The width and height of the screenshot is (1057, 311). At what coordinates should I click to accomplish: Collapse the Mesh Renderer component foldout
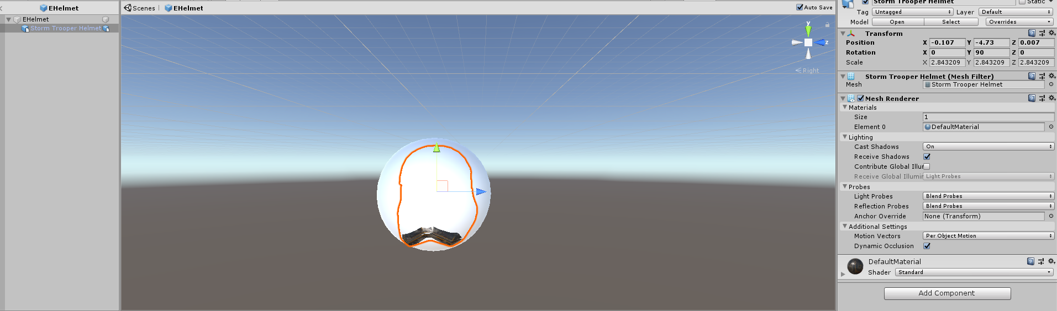[x=843, y=99]
